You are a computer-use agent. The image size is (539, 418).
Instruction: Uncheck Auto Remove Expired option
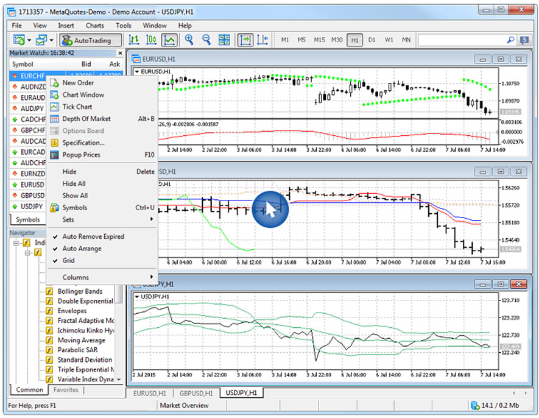[x=102, y=236]
